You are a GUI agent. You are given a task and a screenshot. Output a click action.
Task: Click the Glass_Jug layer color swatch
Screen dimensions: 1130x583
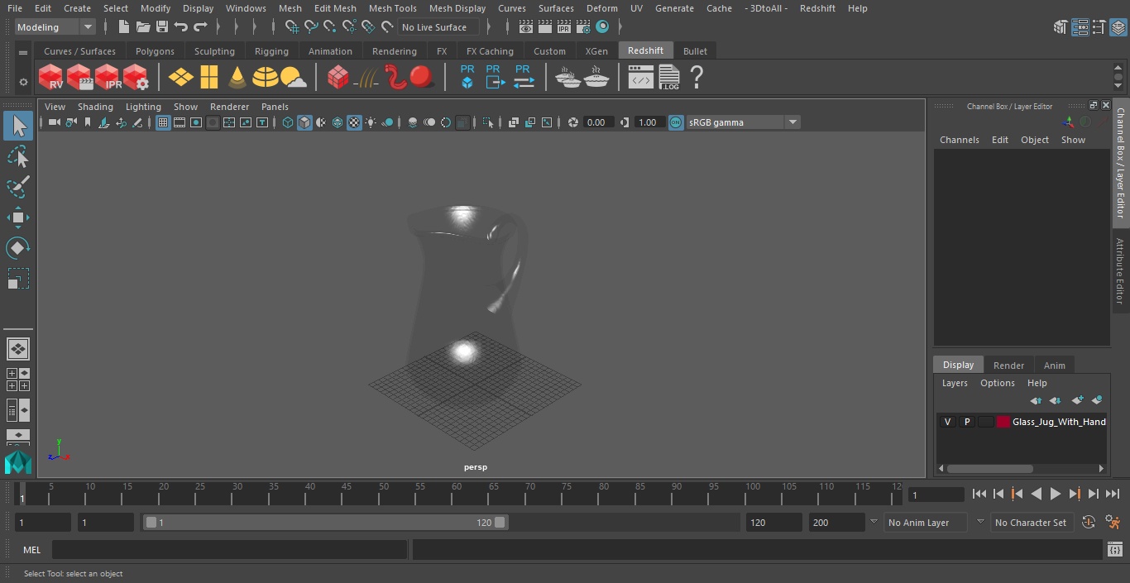[1003, 422]
